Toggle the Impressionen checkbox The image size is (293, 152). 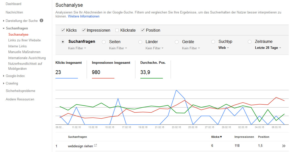point(84,30)
